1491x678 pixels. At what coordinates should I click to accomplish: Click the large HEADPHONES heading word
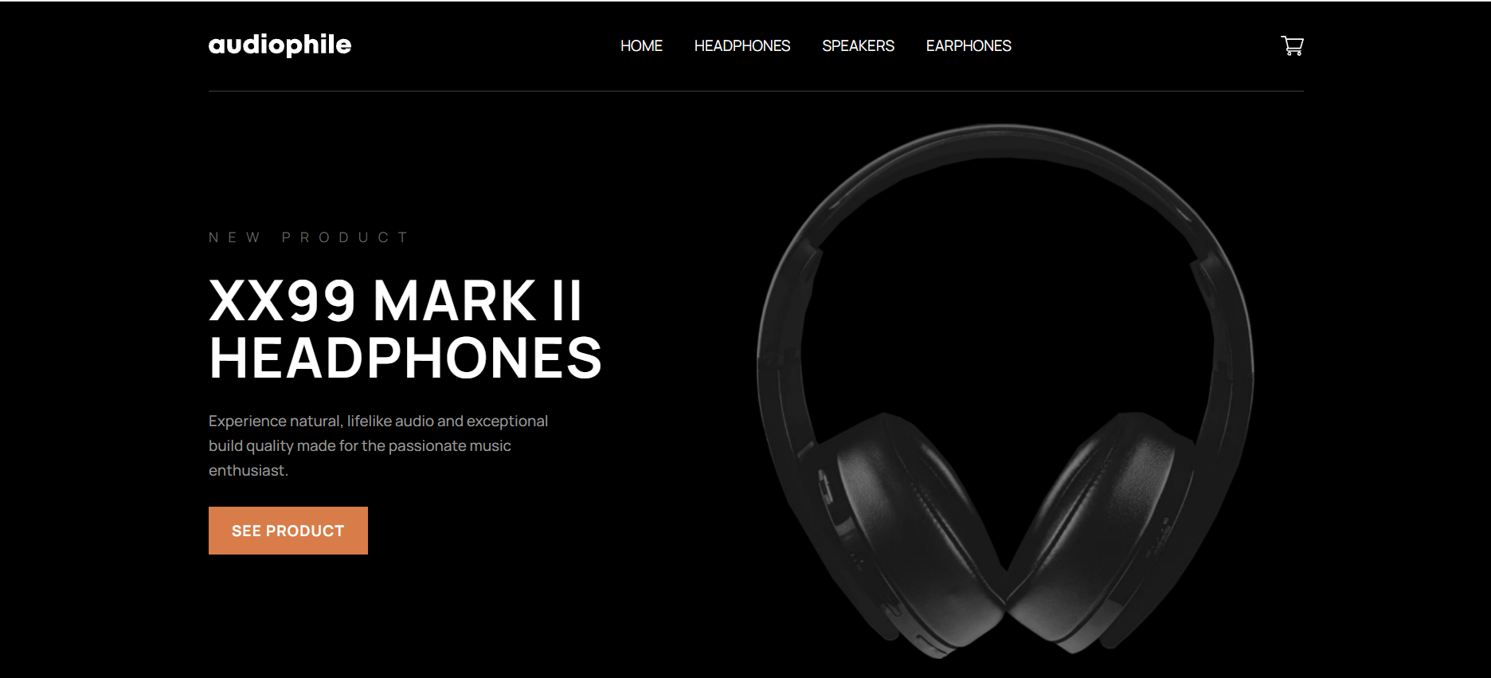(x=405, y=359)
